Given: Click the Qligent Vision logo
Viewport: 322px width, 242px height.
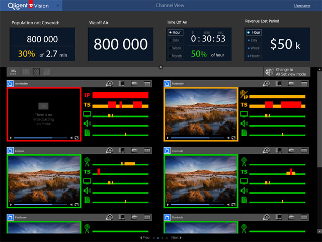Looking at the screenshot, I should click(28, 6).
